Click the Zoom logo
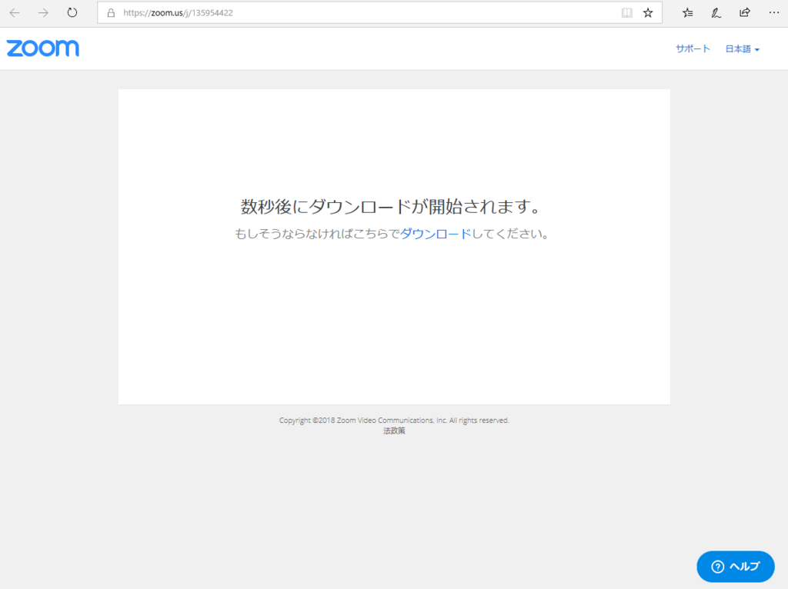788x589 pixels. point(42,48)
